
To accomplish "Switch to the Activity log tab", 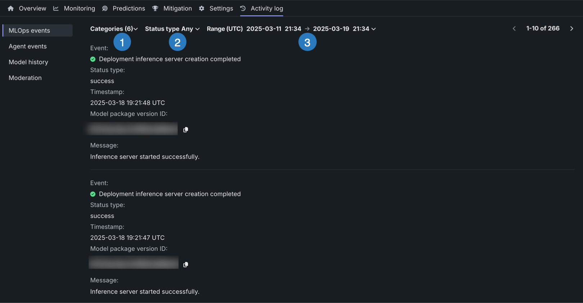I will [x=266, y=8].
